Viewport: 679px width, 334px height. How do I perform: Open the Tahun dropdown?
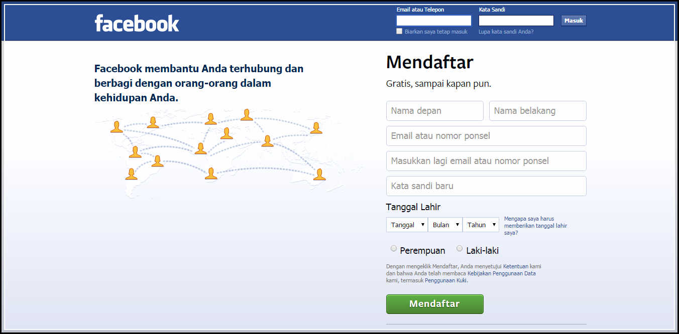point(481,225)
